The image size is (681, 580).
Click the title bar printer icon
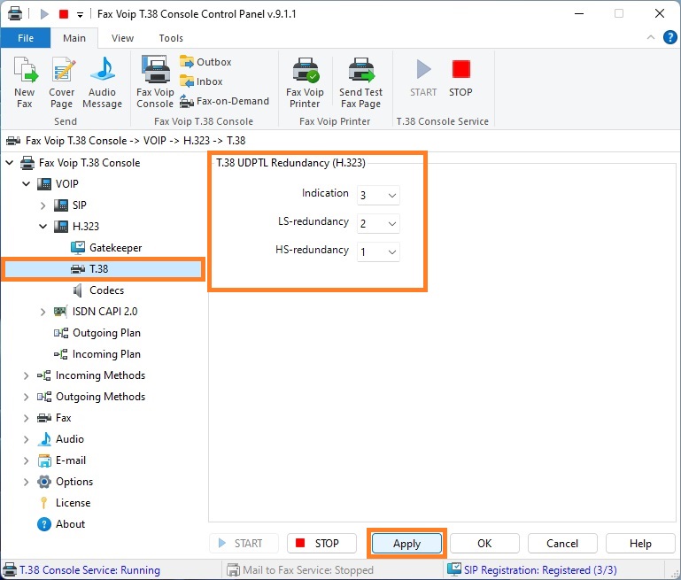pyautogui.click(x=15, y=13)
